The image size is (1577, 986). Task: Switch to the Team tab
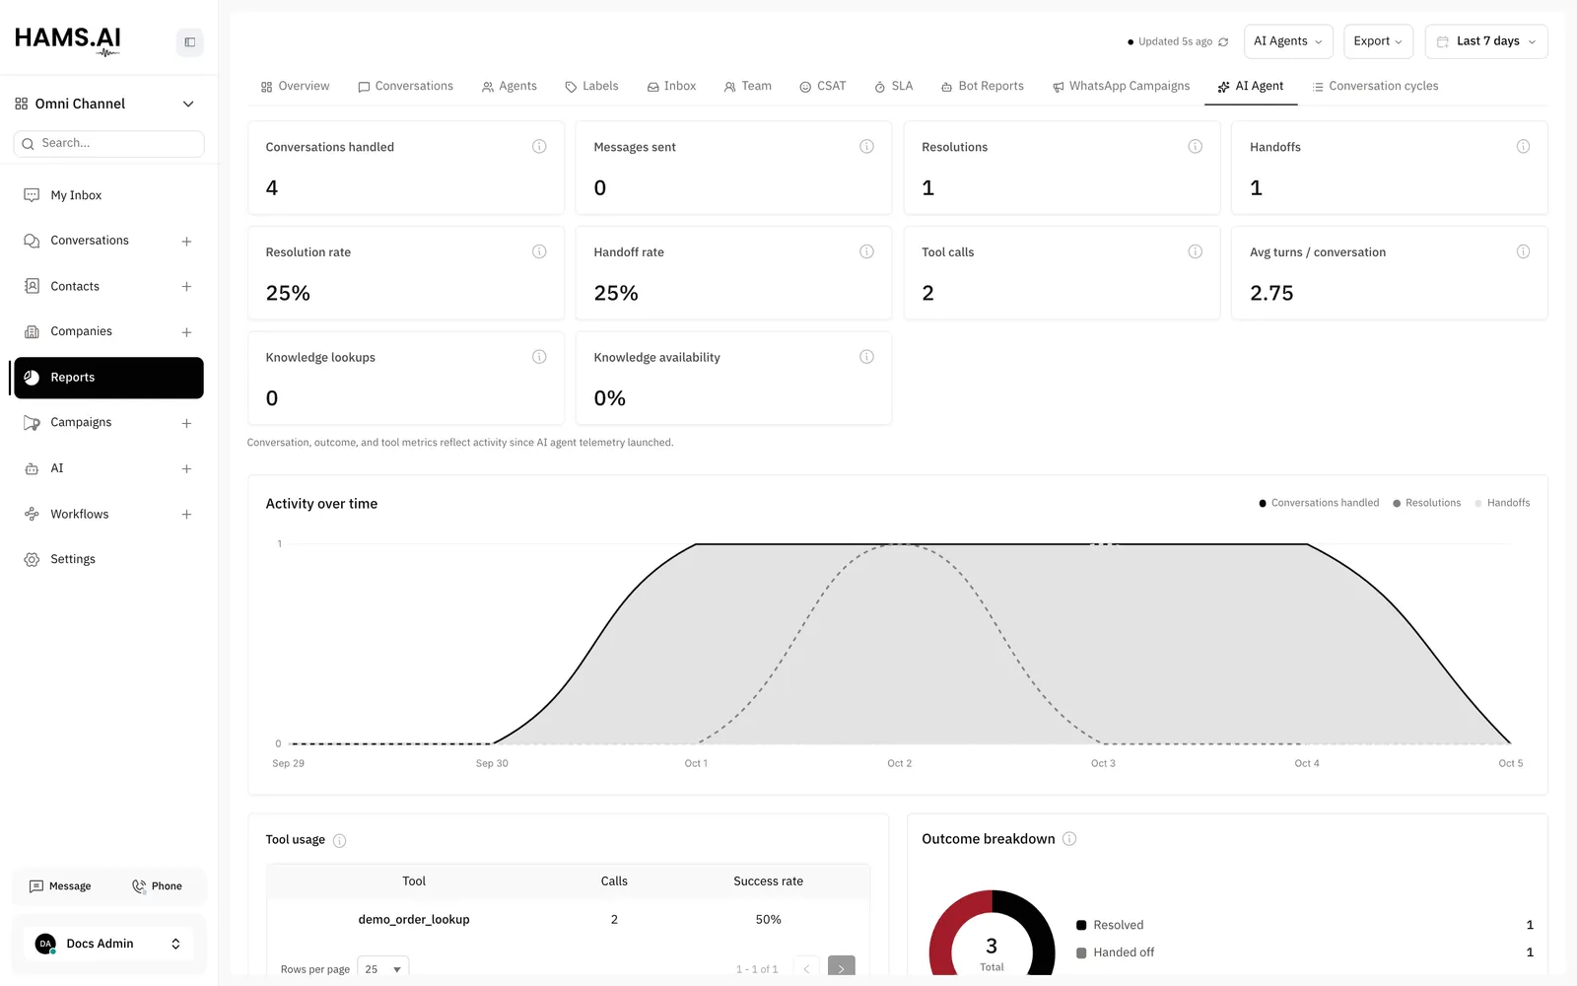(748, 87)
